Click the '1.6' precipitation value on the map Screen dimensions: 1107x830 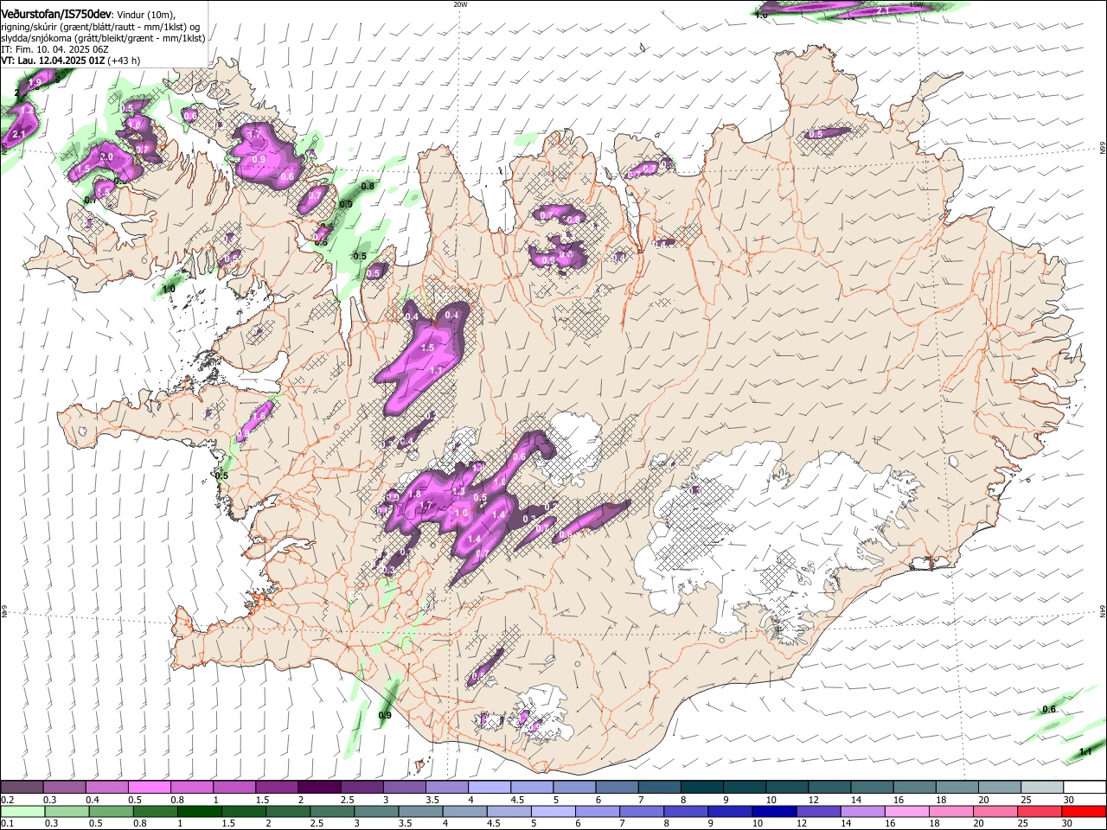[x=259, y=418]
